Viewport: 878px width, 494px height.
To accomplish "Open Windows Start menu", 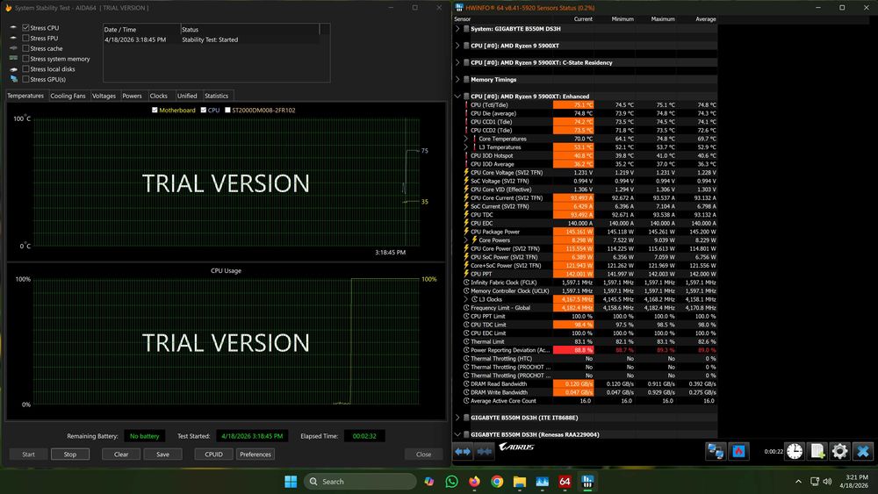I will [x=291, y=481].
